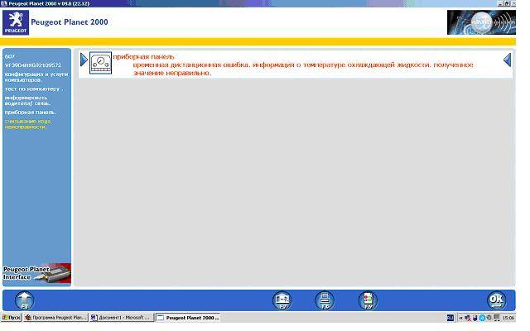Screen dimensions: 530x331
Task: Switch to 'Программа Peugeot Plan...' taskbar window
Action: [55, 318]
